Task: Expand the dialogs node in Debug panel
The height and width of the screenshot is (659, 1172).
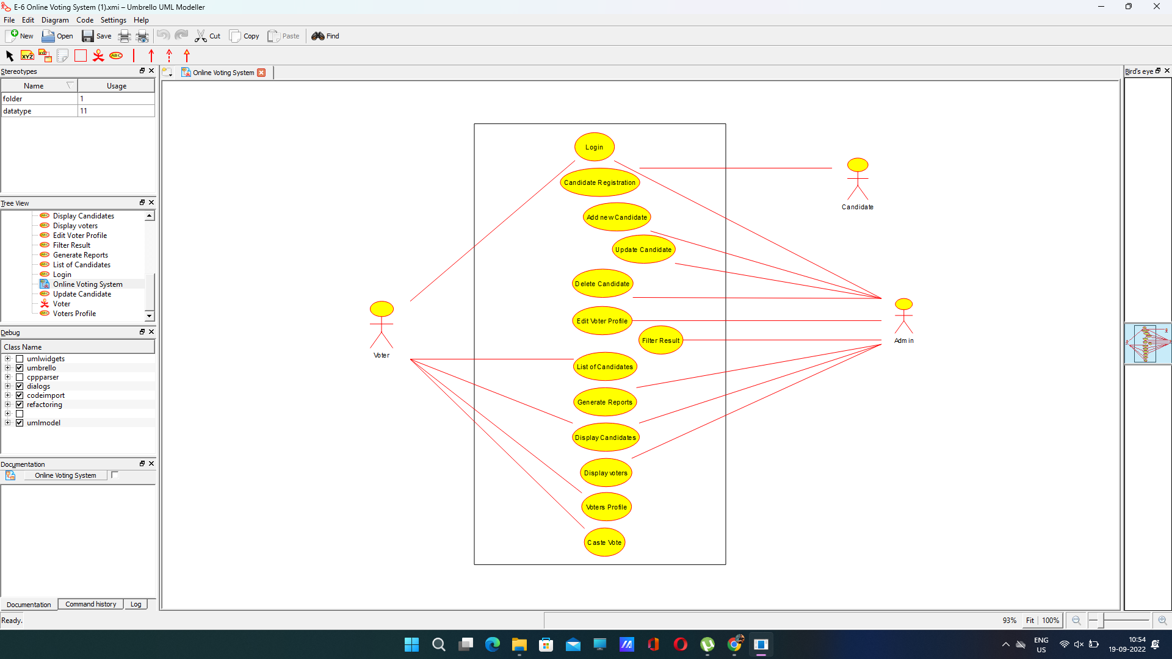Action: (8, 386)
